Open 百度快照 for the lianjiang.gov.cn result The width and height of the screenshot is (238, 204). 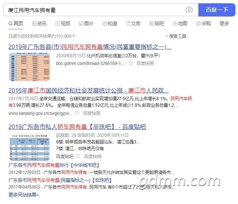tap(92, 113)
